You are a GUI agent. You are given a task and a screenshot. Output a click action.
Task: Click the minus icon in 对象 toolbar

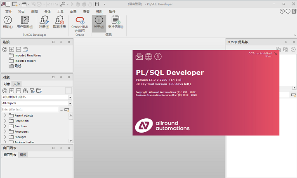(19, 91)
